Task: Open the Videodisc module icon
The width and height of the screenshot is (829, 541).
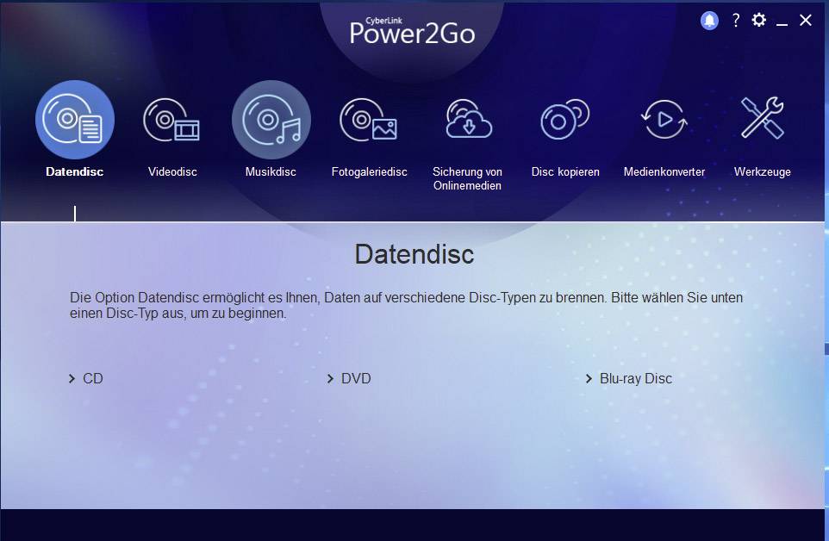Action: tap(171, 121)
